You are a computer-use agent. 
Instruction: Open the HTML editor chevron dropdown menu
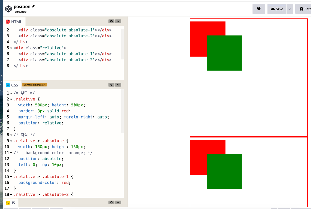click(118, 21)
